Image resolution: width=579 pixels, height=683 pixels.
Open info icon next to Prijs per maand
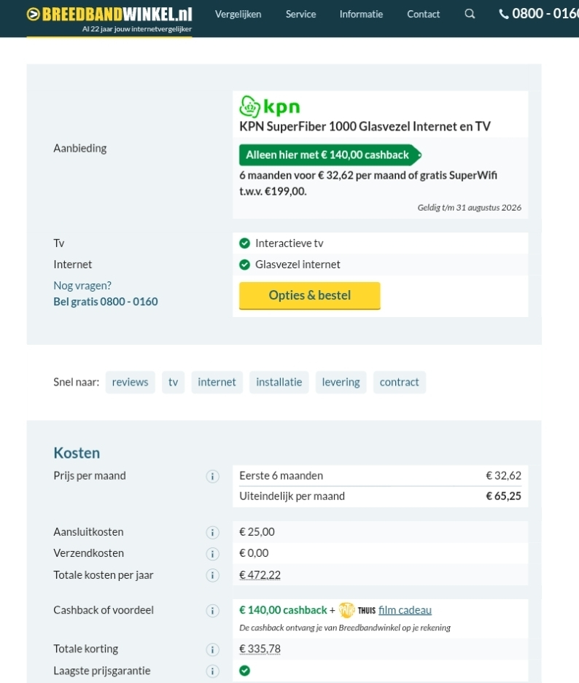[x=213, y=476]
